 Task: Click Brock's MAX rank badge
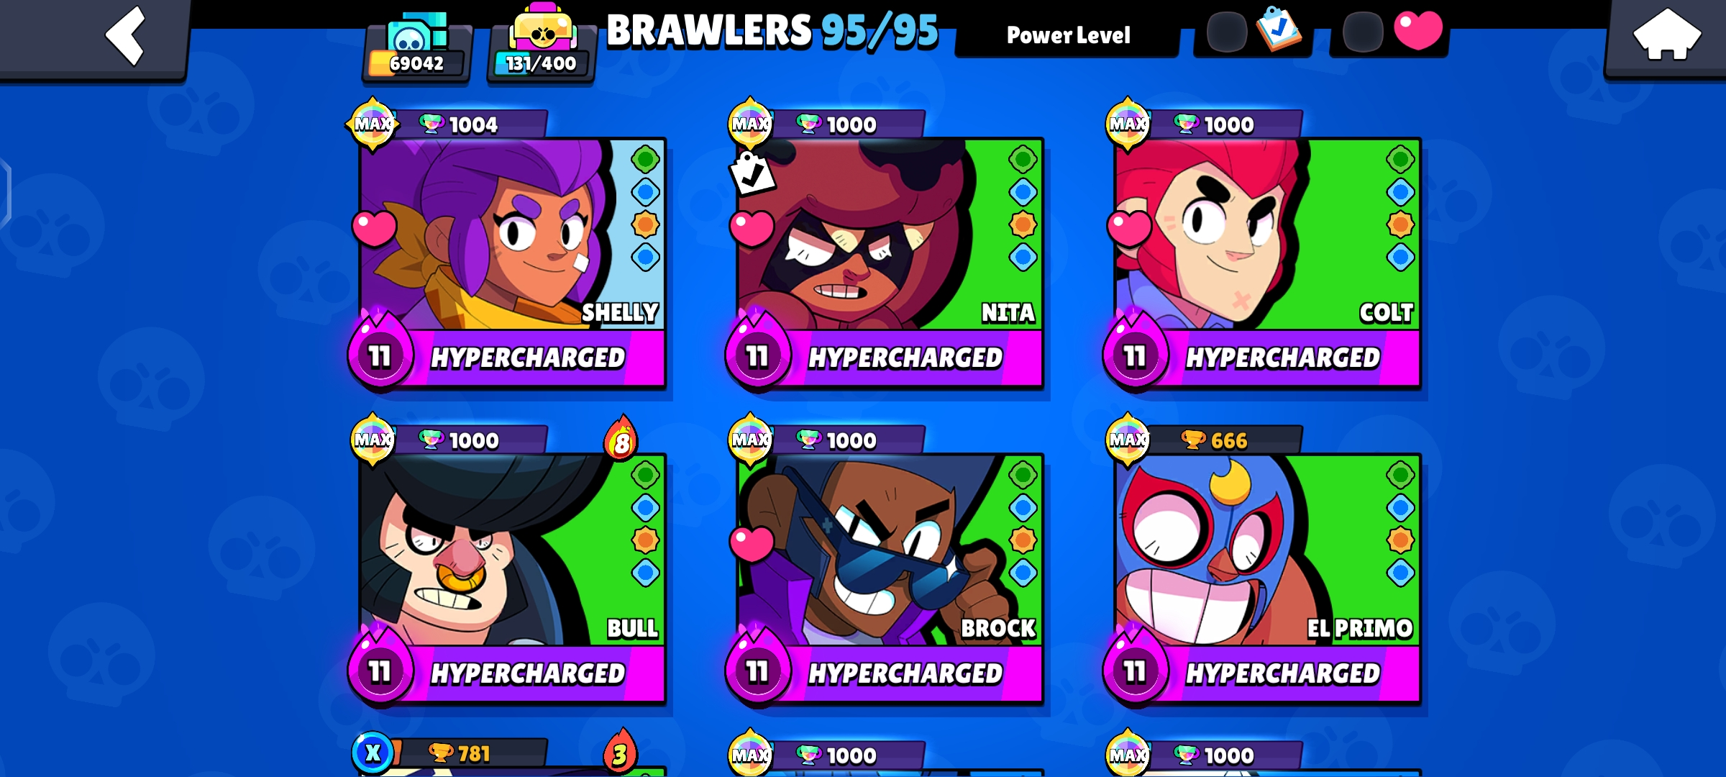tap(750, 439)
